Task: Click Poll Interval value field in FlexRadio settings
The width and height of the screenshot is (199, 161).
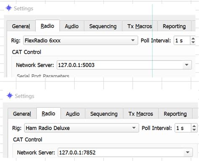Action: point(182,40)
